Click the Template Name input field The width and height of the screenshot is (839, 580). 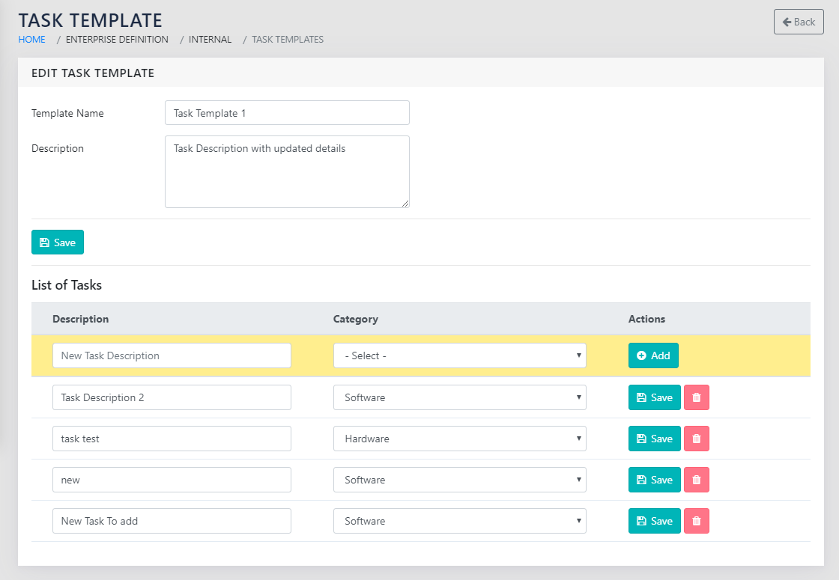287,113
